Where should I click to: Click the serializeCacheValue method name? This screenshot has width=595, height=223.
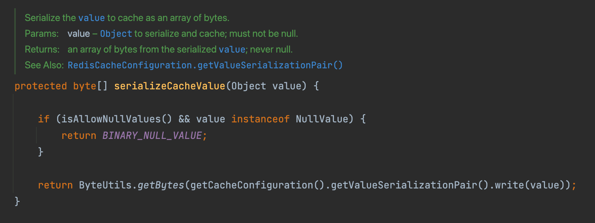tap(169, 86)
